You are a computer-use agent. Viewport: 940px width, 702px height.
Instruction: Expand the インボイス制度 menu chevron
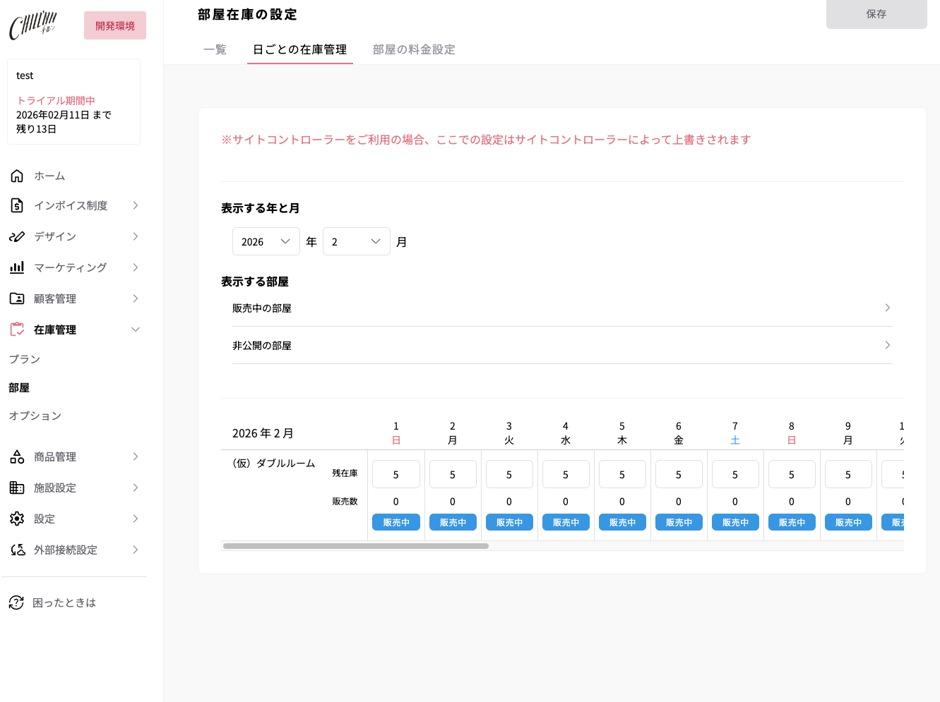pos(136,205)
